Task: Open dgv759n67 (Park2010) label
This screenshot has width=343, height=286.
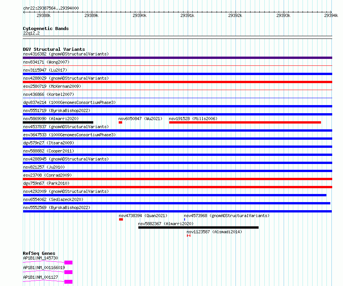Action: 46,183
